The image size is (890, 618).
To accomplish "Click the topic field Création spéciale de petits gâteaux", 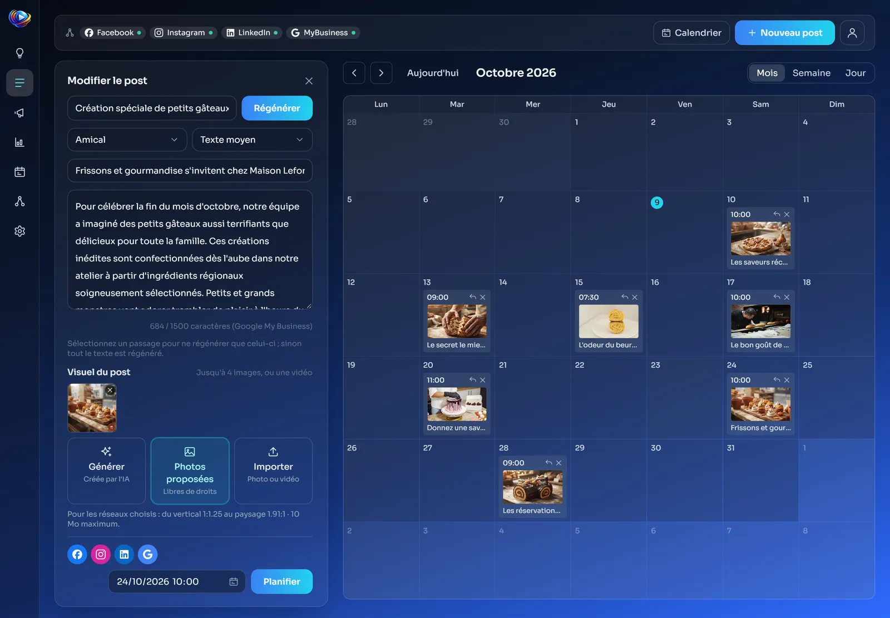I will pos(152,108).
